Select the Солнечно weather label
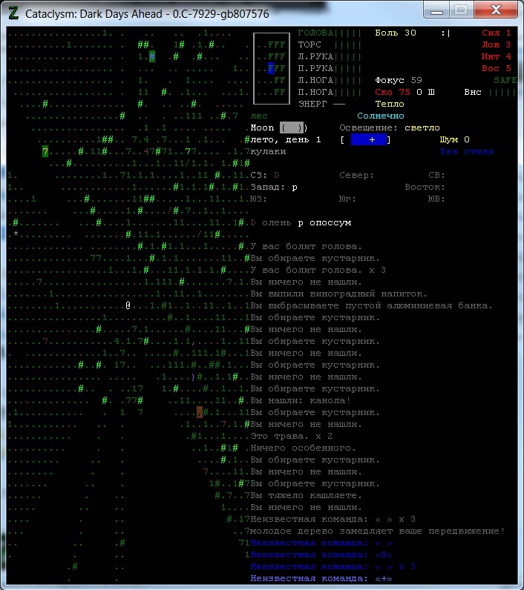This screenshot has width=524, height=590. click(x=380, y=116)
